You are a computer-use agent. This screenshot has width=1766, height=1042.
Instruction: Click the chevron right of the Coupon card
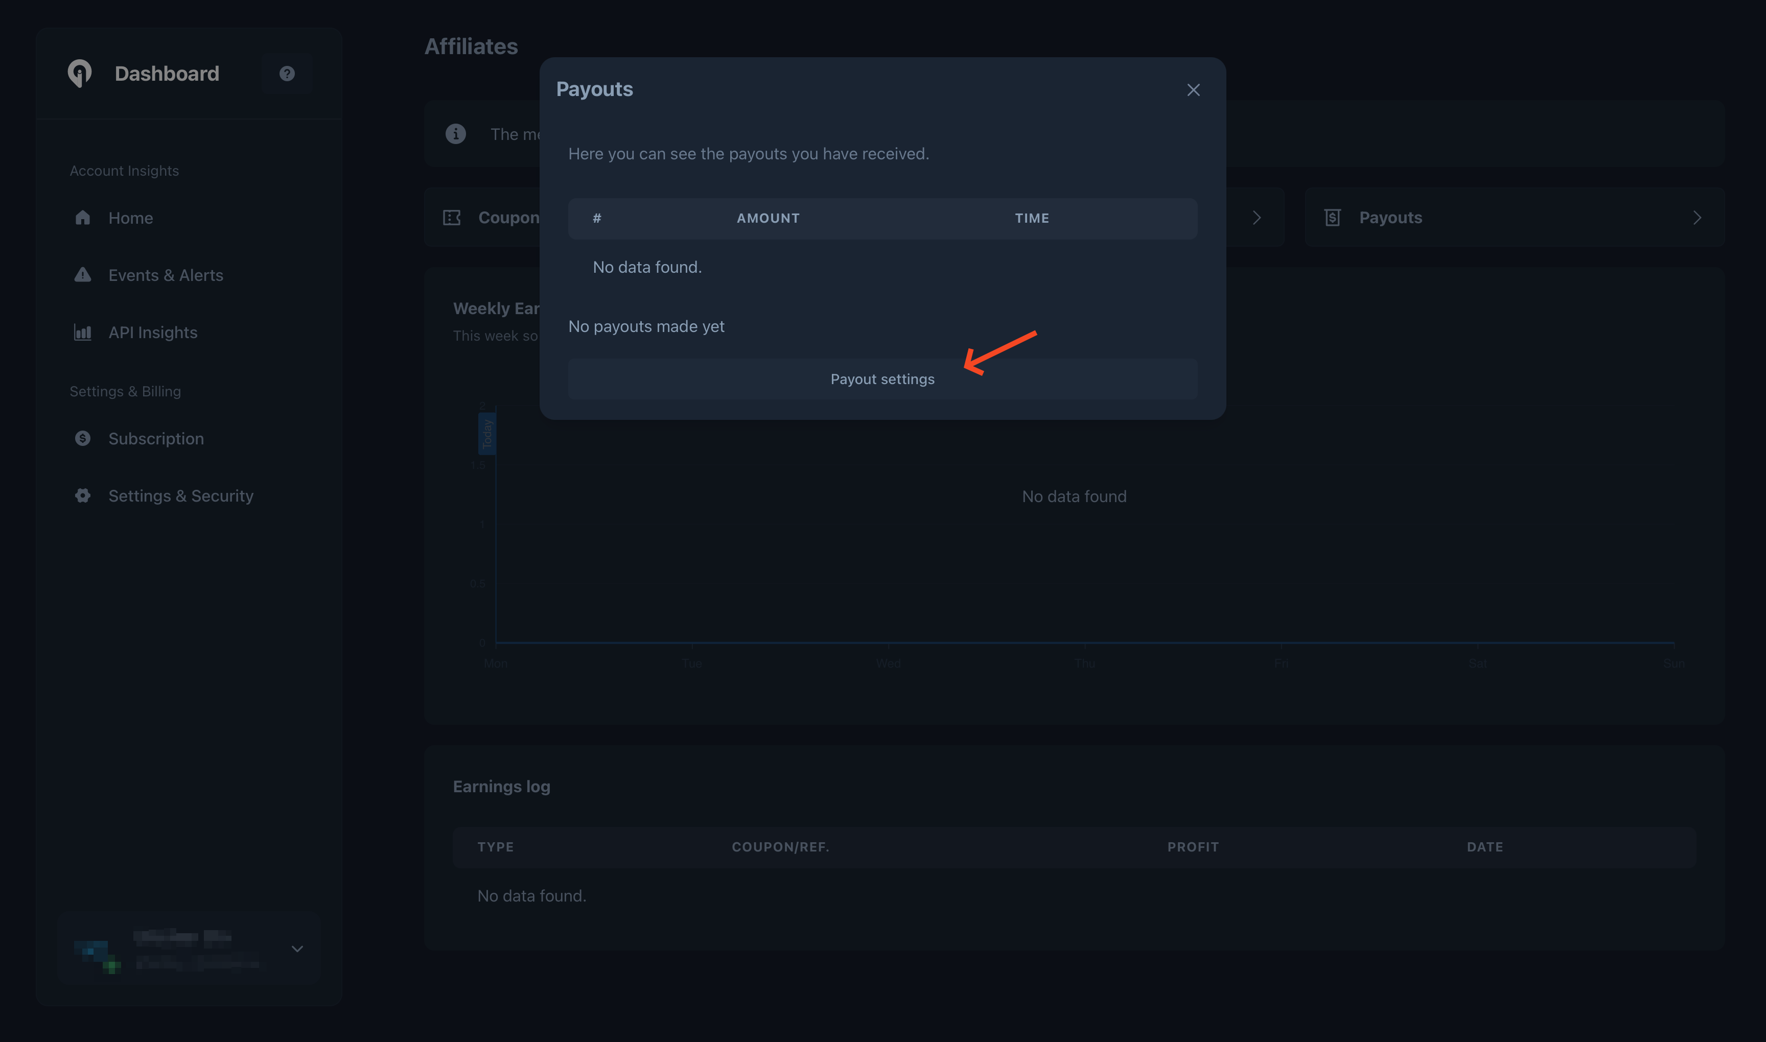point(1257,218)
